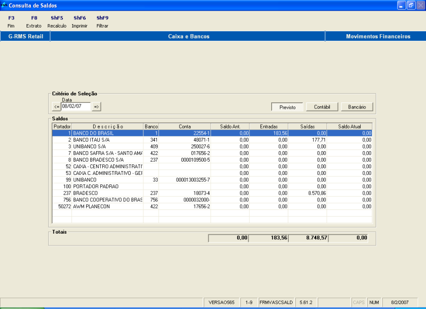Click the next date arrow after the date field
This screenshot has width=426, height=309.
point(95,106)
